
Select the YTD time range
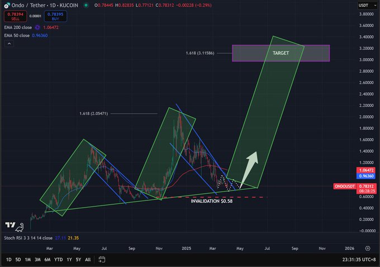coord(59,260)
